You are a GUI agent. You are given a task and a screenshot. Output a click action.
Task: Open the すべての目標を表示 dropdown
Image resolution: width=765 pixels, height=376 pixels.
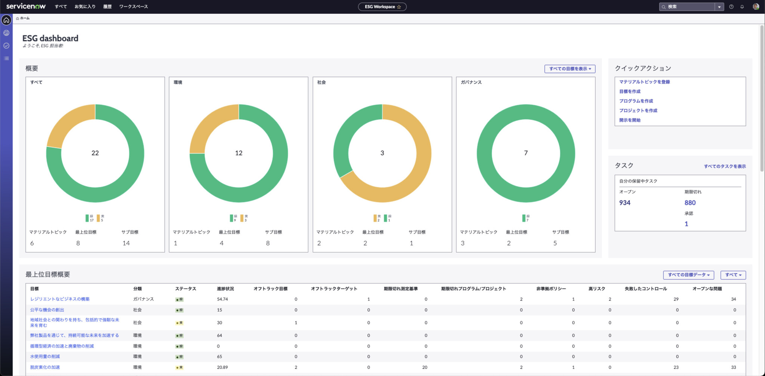569,69
